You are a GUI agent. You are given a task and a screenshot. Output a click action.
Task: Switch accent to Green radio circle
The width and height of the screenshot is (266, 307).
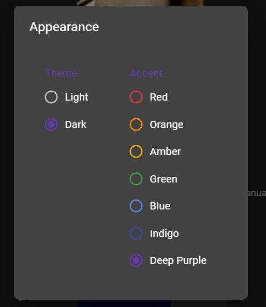coord(136,179)
